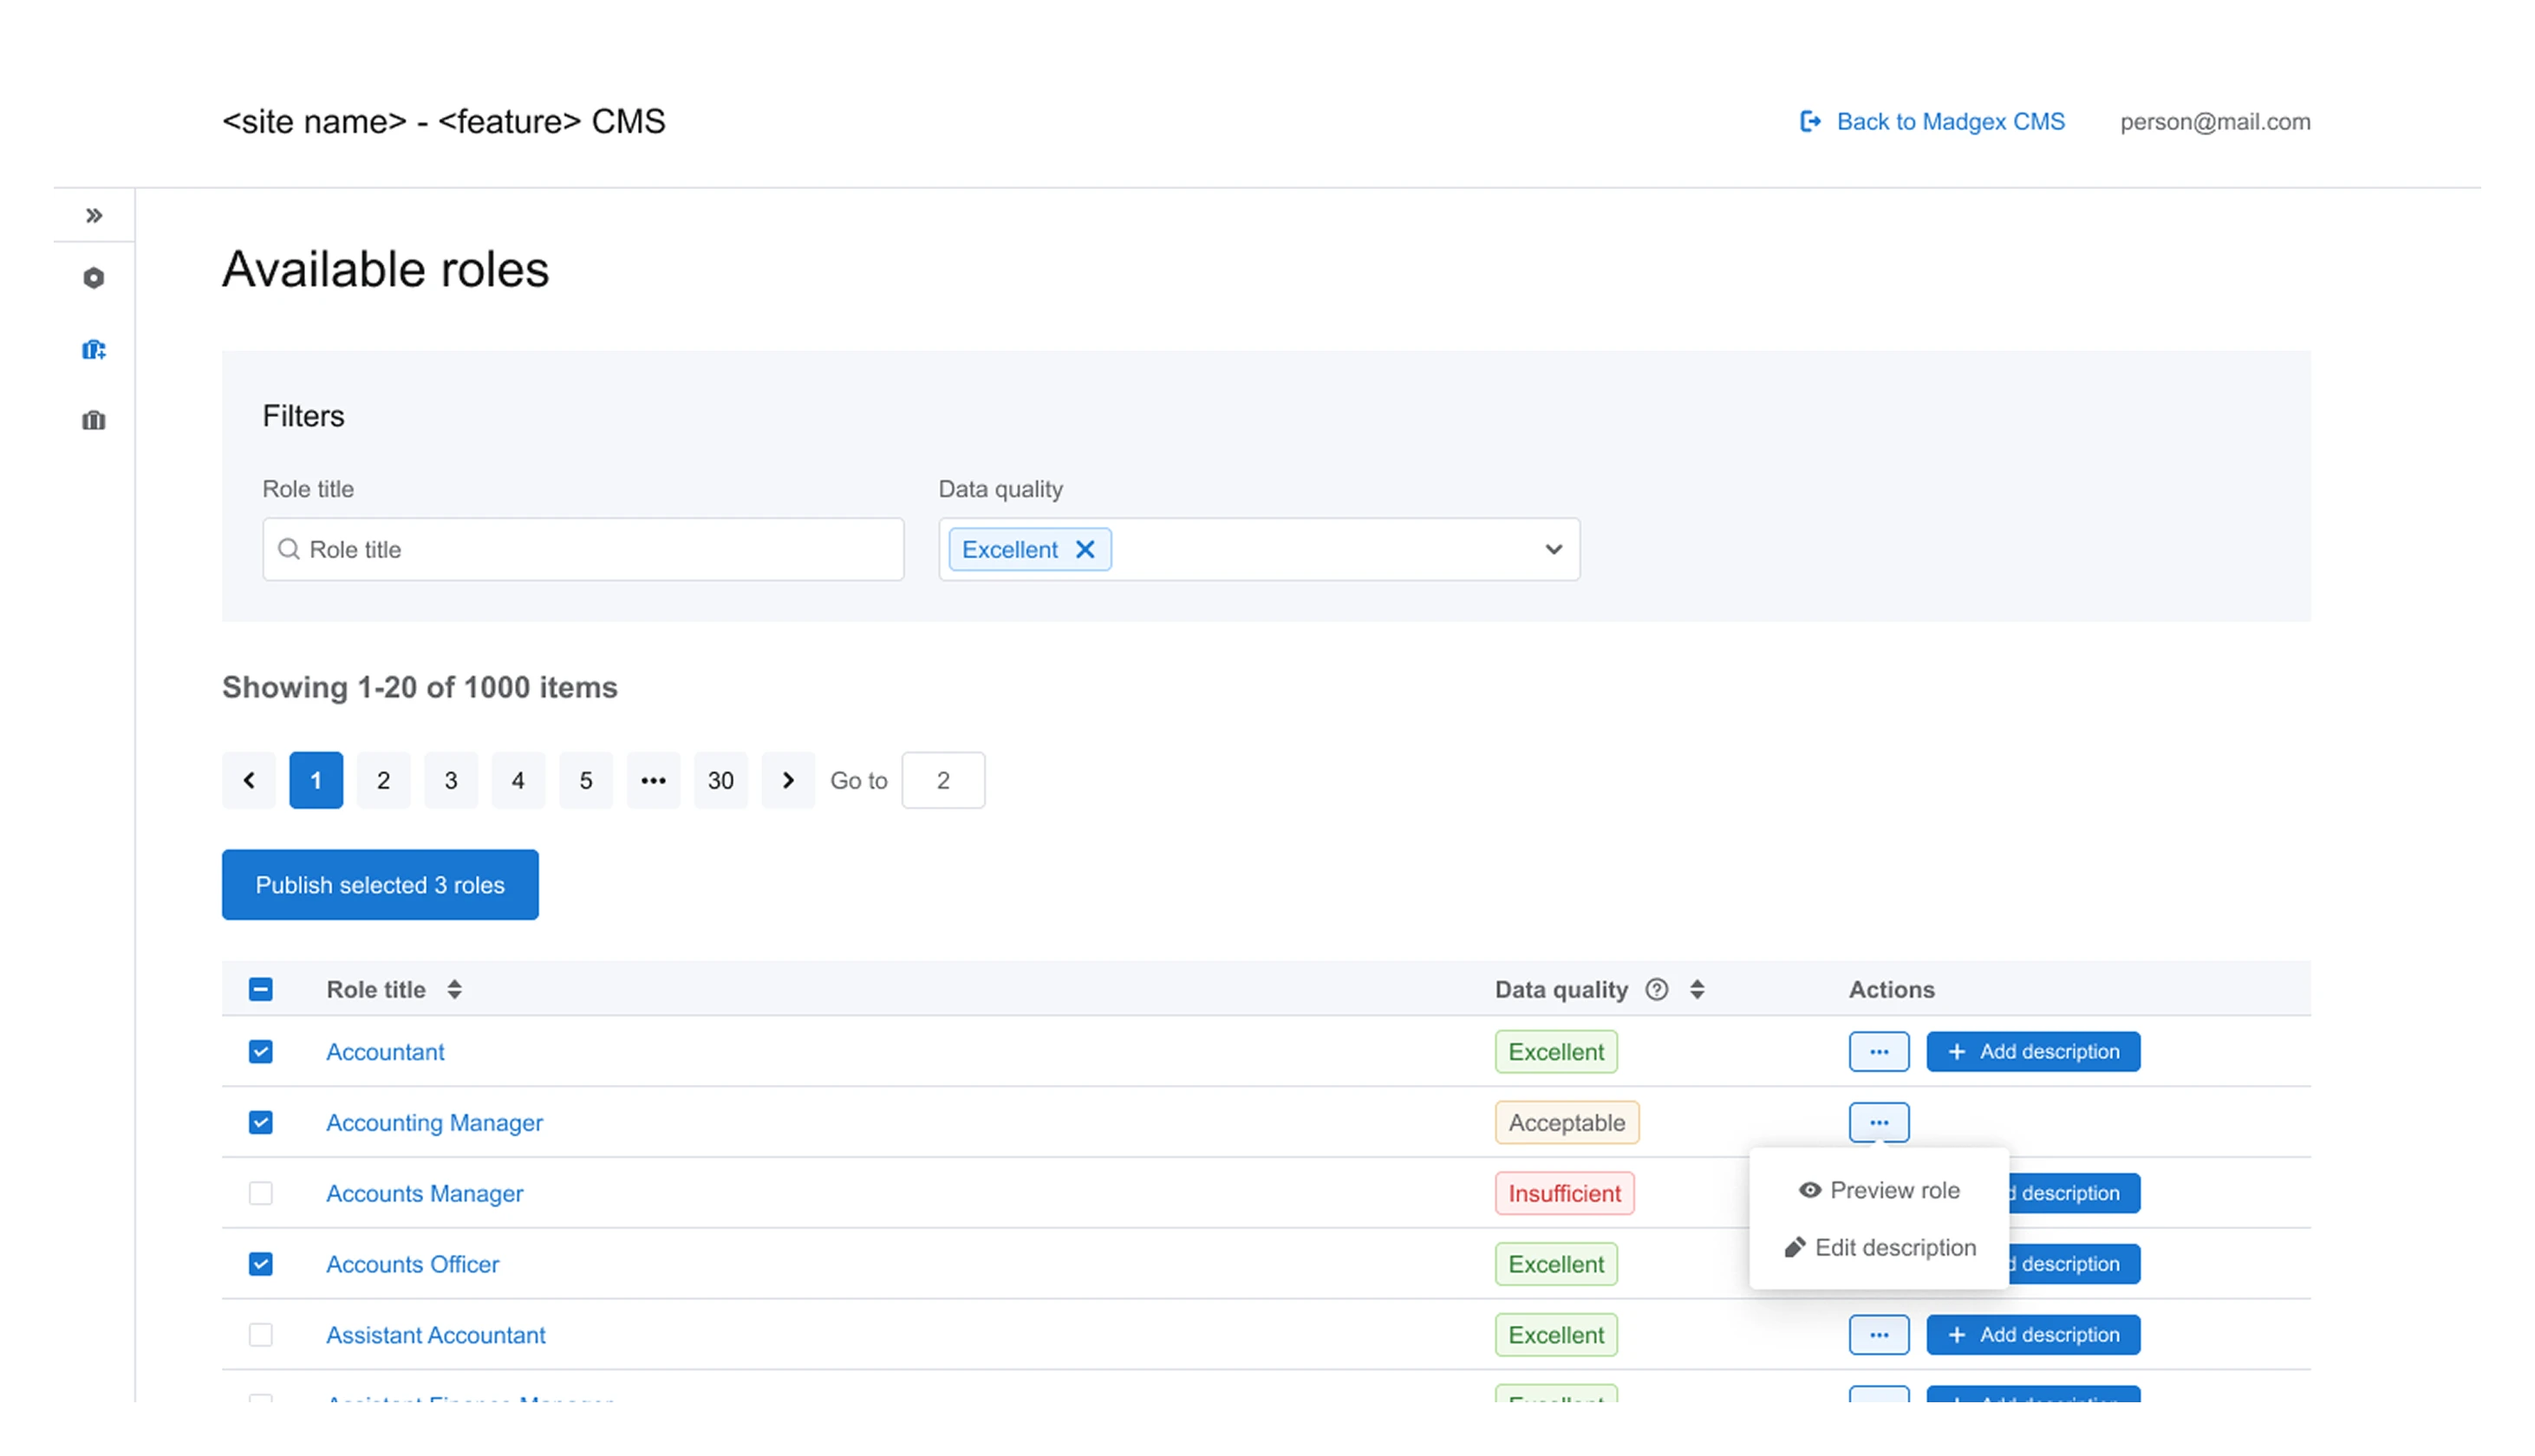Click Publish selected 3 roles button
Viewport: 2535px width, 1456px height.
coord(380,885)
